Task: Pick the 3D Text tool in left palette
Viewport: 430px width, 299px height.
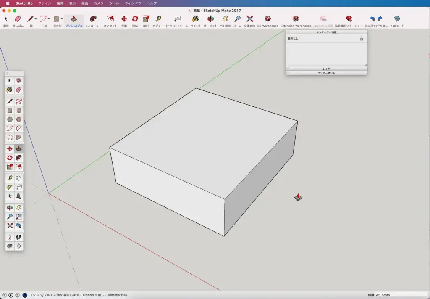Action: click(18, 196)
